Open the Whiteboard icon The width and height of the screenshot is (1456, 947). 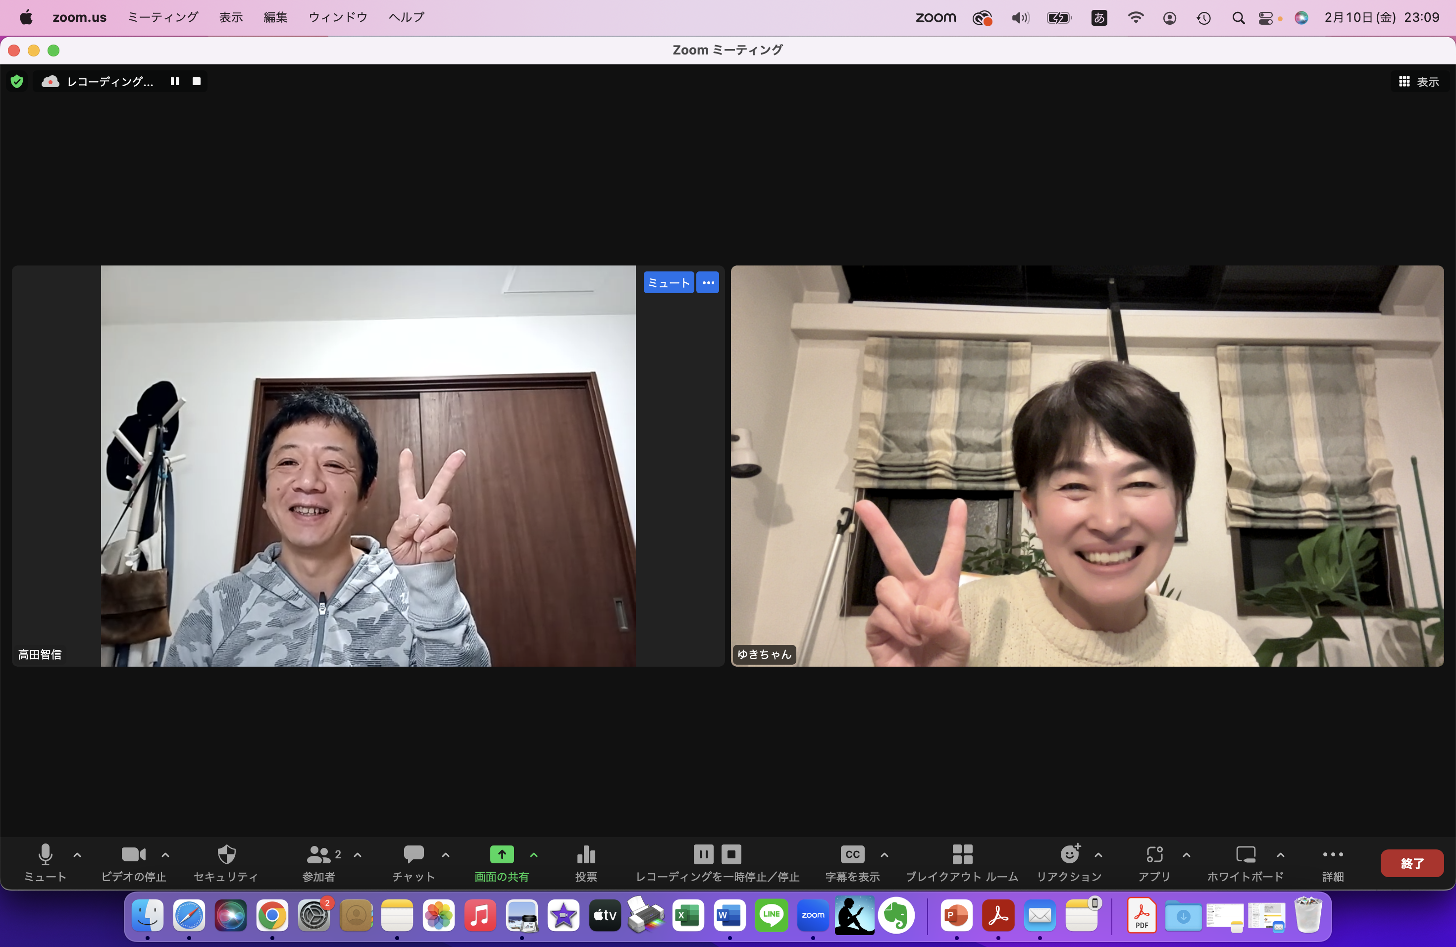(1245, 854)
